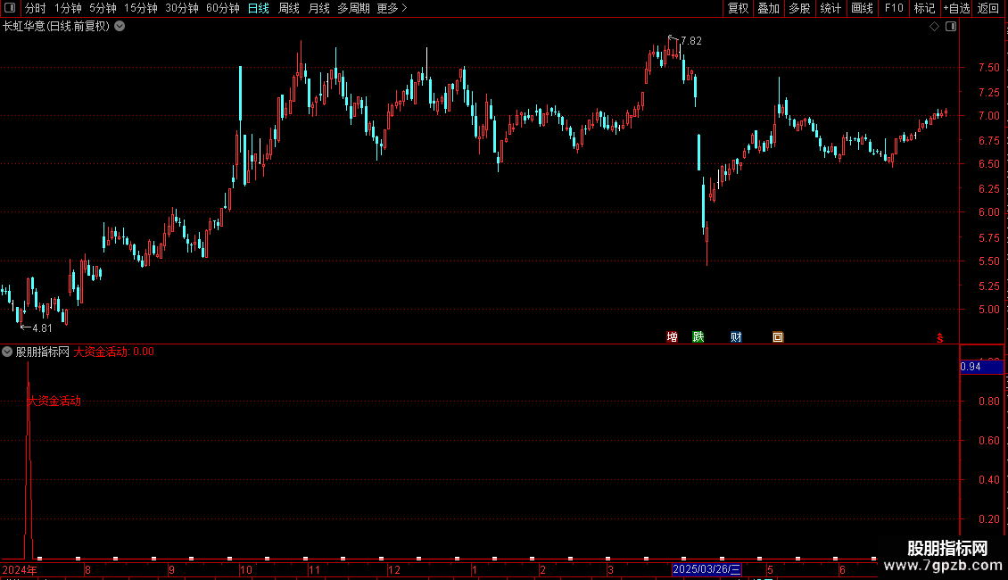Expand the 更多 periods menu
The height and width of the screenshot is (580, 1008).
coord(392,8)
